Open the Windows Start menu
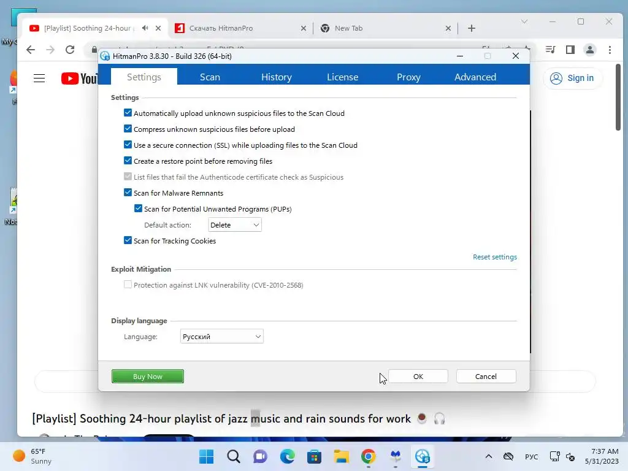Viewport: 628px width, 471px height. coord(207,456)
